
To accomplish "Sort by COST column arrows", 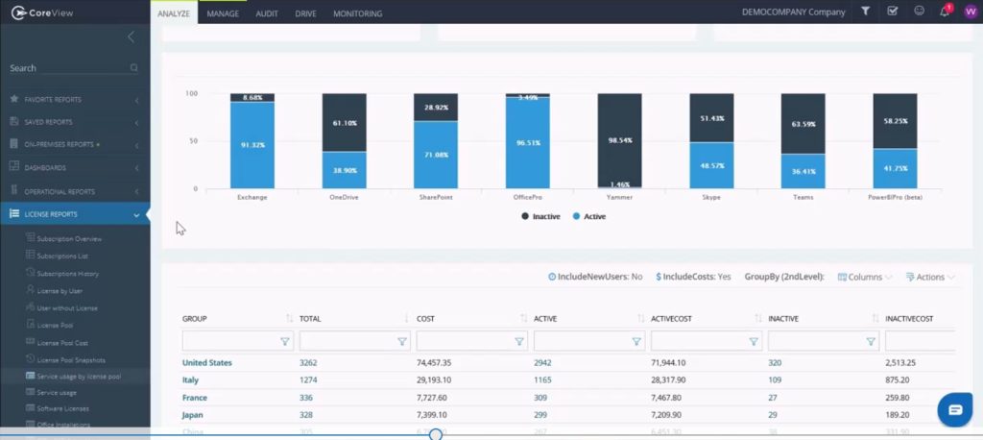I will pos(523,319).
